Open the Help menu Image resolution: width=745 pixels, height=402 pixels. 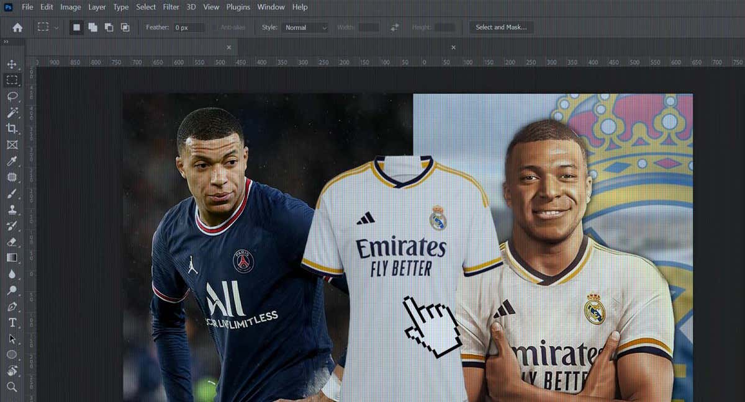[x=300, y=7]
